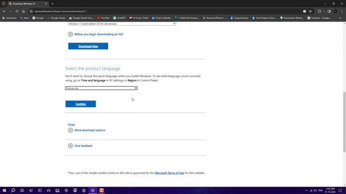Show hidden bookmarks overflow chevron

tap(340, 18)
